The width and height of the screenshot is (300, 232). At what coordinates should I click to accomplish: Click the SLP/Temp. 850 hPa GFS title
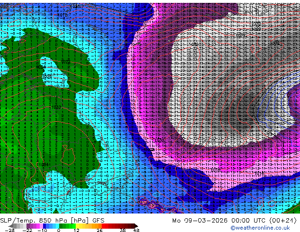point(52,221)
